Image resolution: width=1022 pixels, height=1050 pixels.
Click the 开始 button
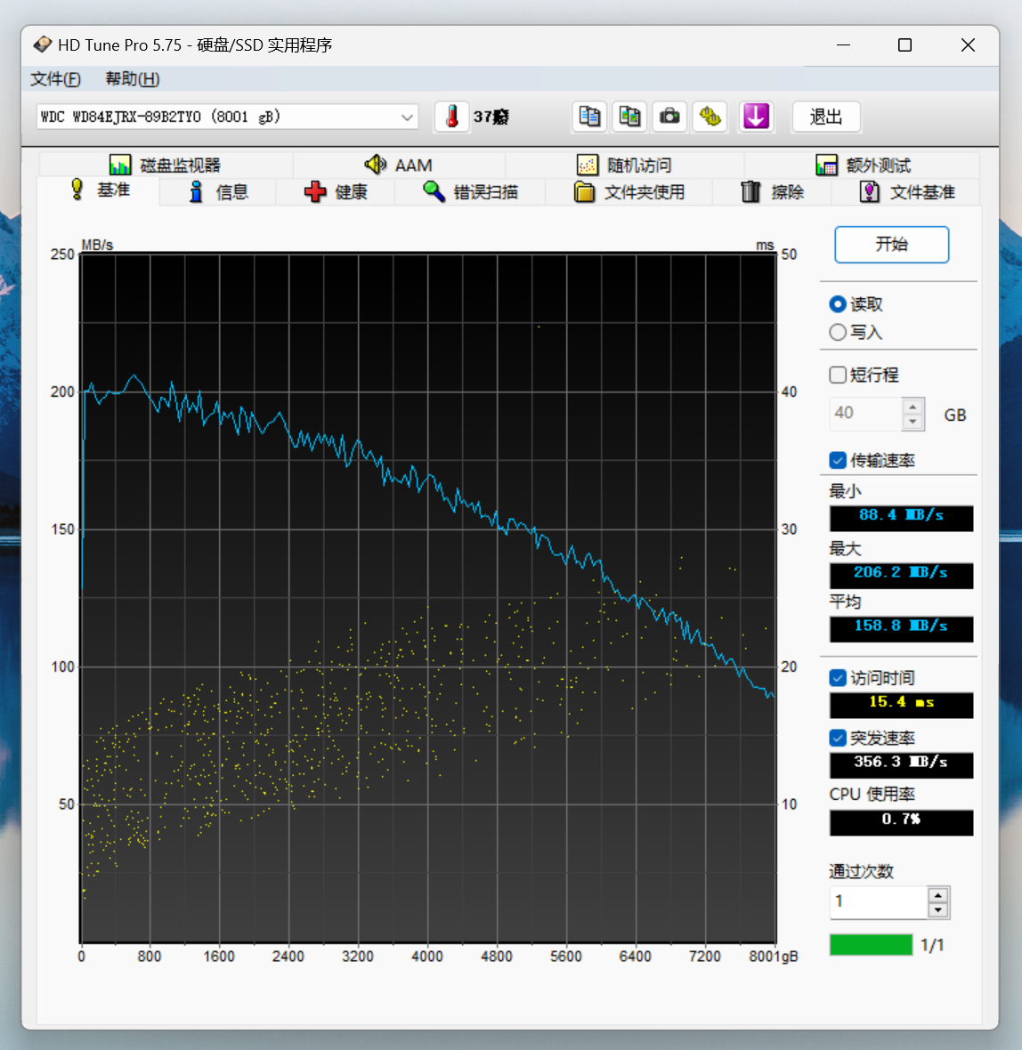891,245
